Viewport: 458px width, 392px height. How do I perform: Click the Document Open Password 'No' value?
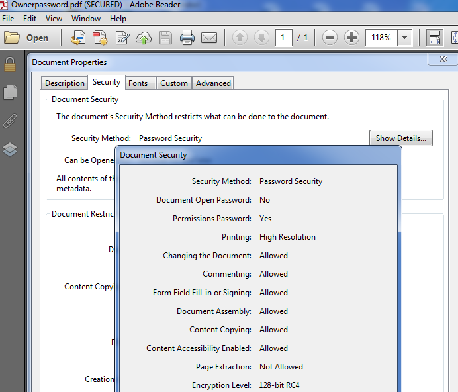click(265, 200)
